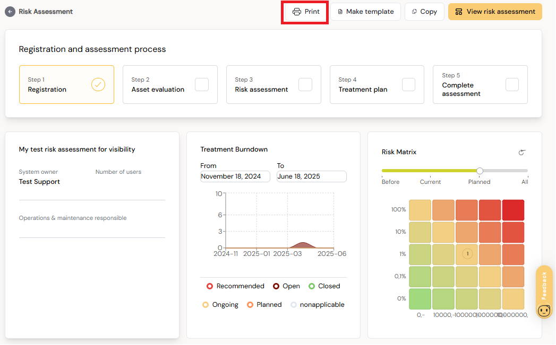Toggle Planned legend series

coord(264,305)
